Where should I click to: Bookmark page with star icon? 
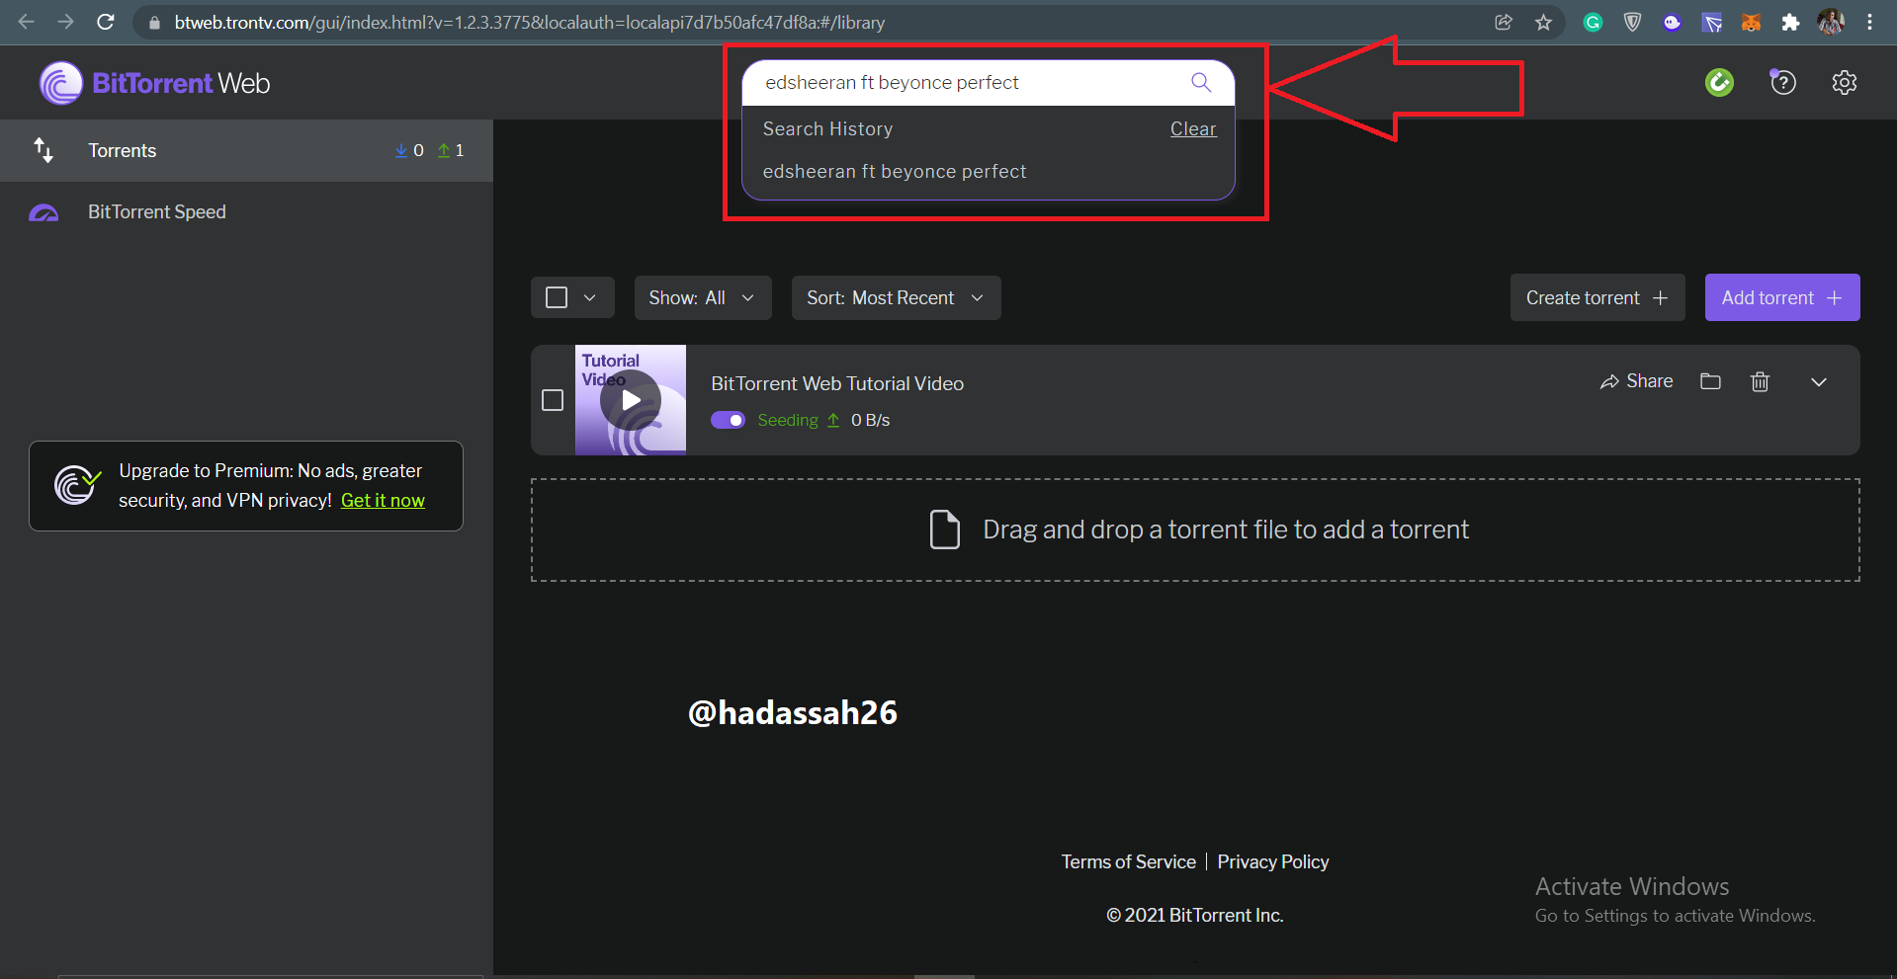[1543, 22]
